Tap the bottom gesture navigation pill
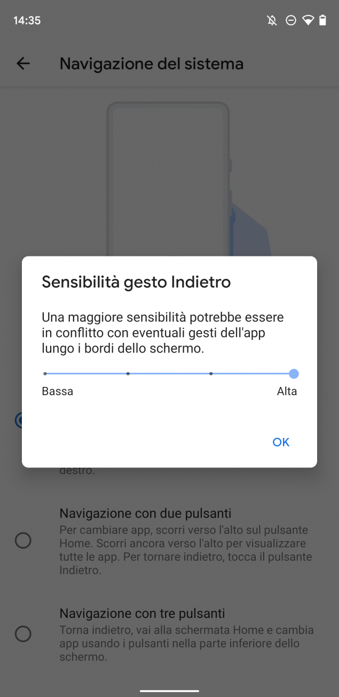 [169, 691]
